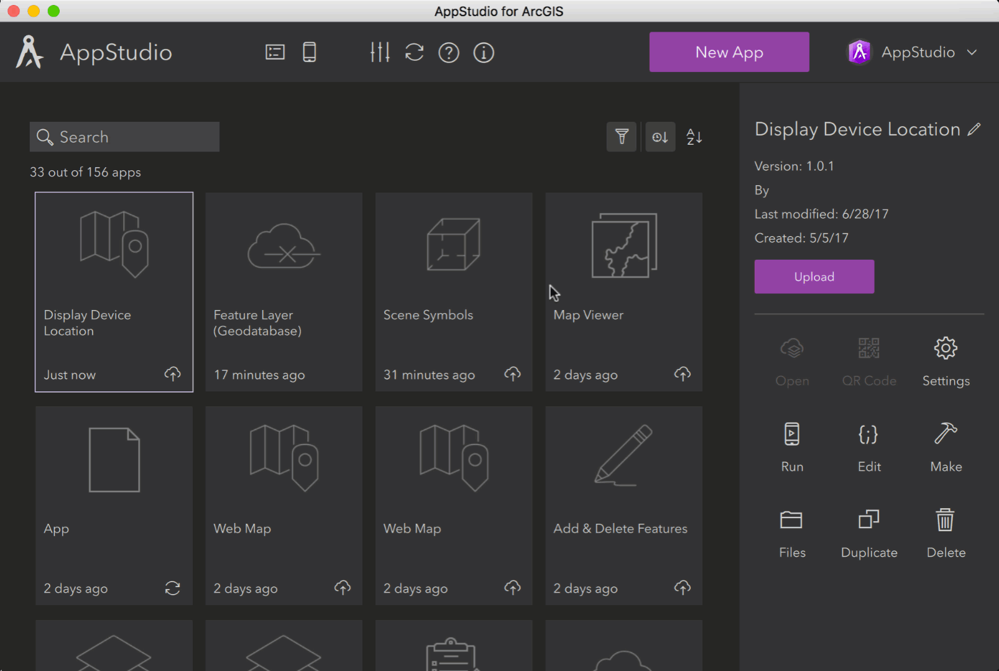
Task: Click the refresh icon in header
Action: pyautogui.click(x=414, y=52)
